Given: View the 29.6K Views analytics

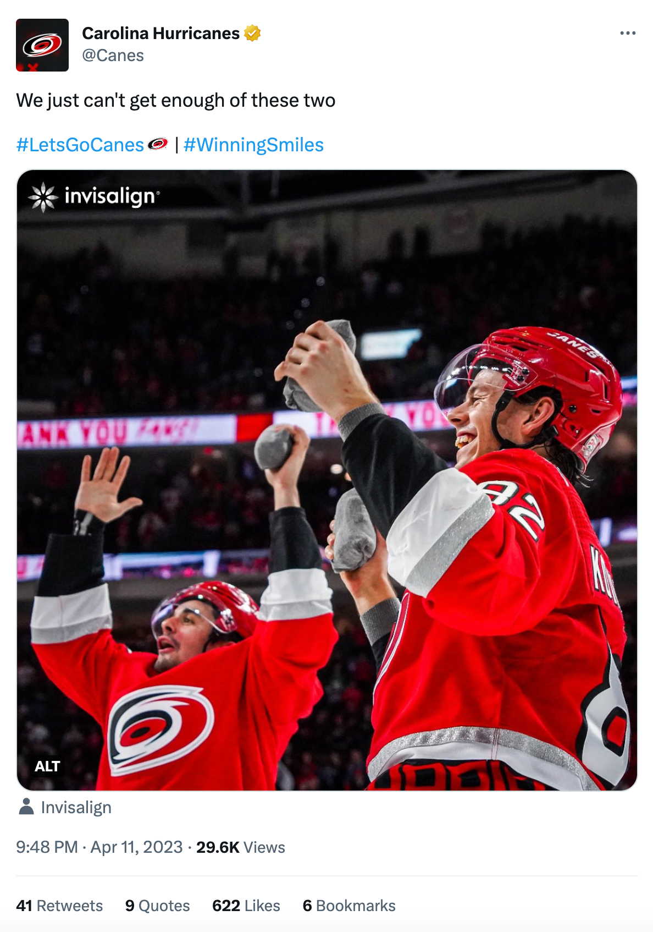Looking at the screenshot, I should 241,847.
